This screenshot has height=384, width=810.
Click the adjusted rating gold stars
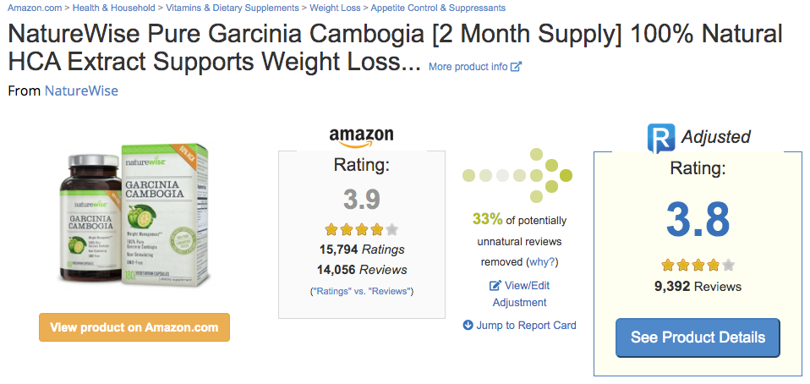point(698,266)
